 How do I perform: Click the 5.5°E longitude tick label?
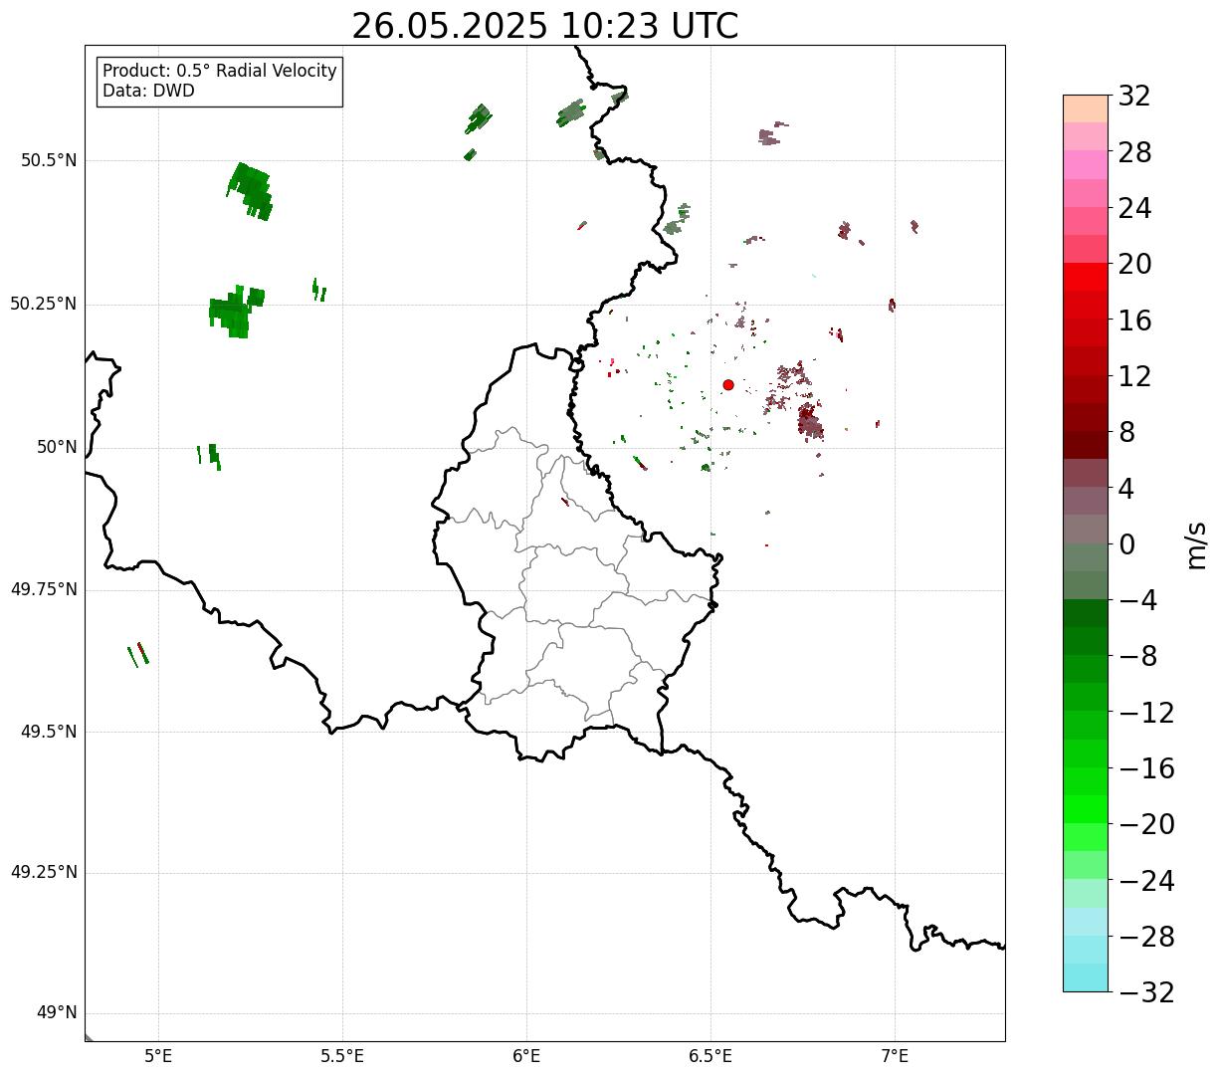[x=342, y=1056]
